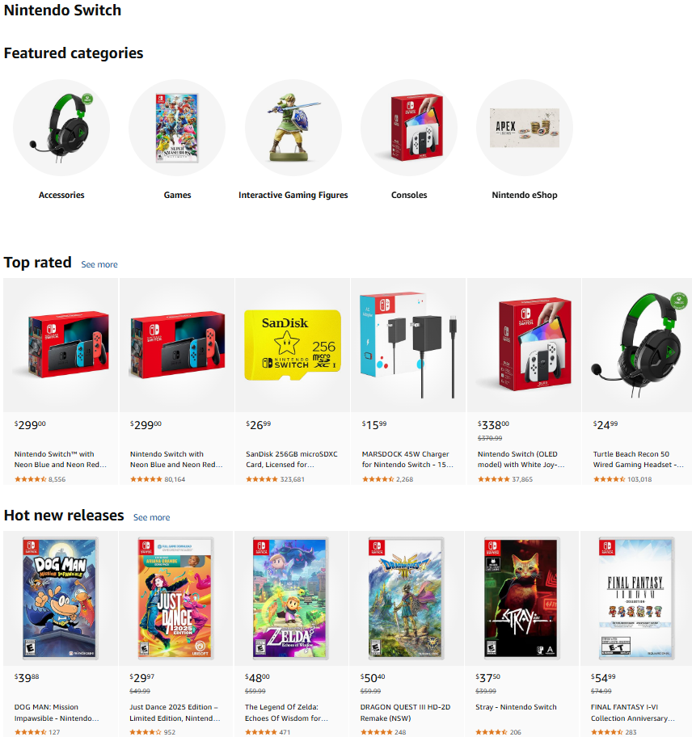Image resolution: width=692 pixels, height=737 pixels.
Task: Select the Games category icon
Action: tap(177, 128)
